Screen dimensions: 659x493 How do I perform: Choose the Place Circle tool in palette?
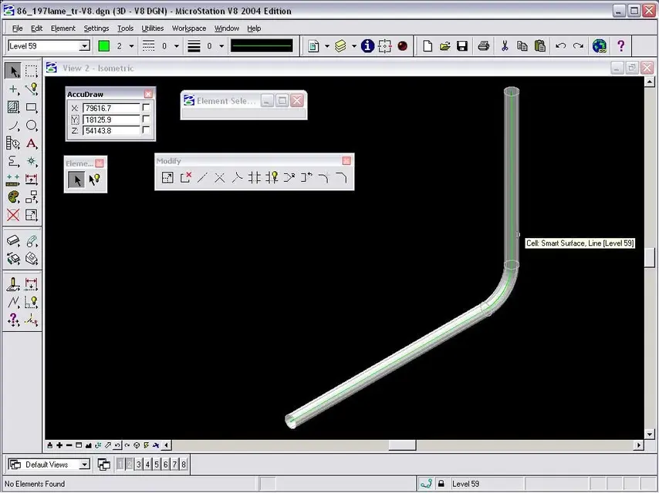pyautogui.click(x=31, y=126)
